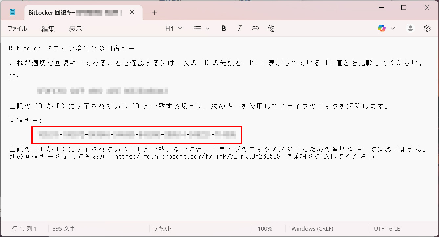Insert a link with chain icon
Image resolution: width=439 pixels, height=237 pixels.
(255, 29)
